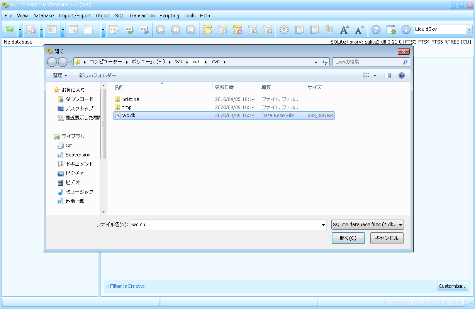Open the Import/Export menu
The width and height of the screenshot is (475, 309).
75,16
